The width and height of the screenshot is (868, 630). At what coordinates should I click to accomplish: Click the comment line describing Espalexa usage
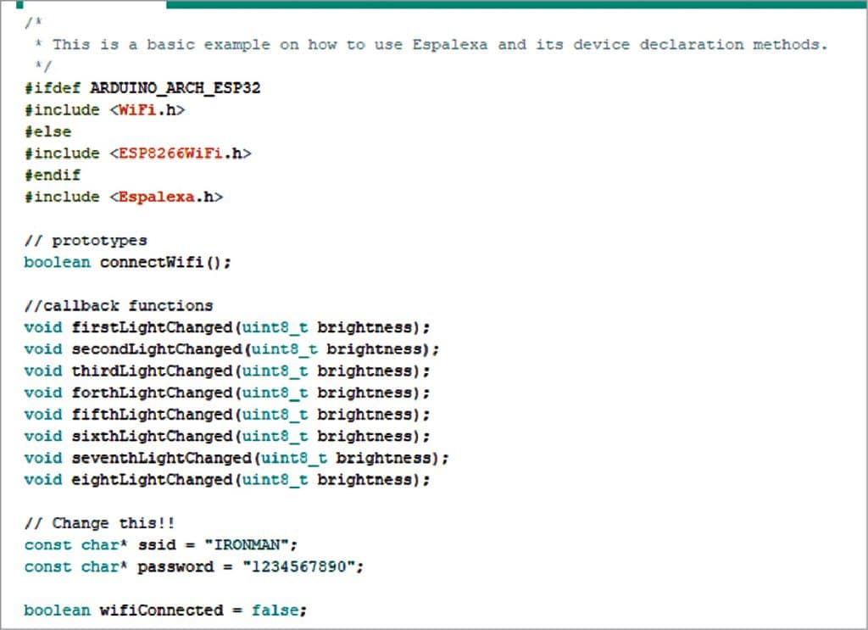pyautogui.click(x=438, y=45)
